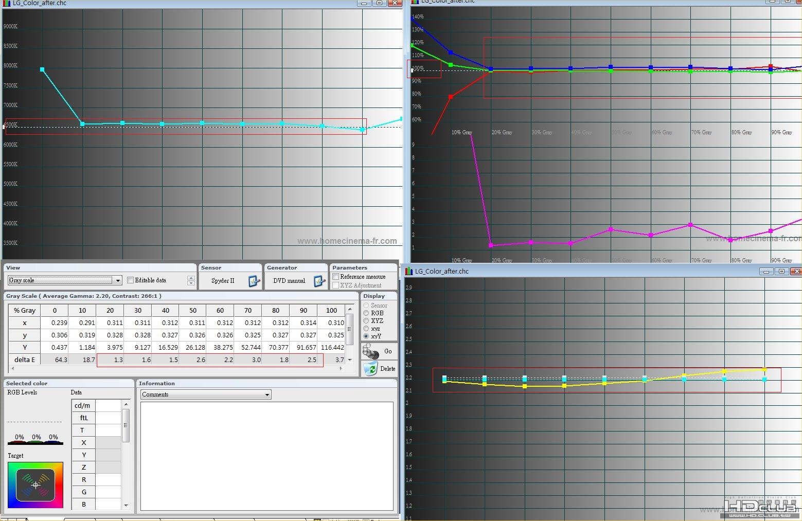This screenshot has width=802, height=521.
Task: Click the delta E value 64.3
Action: [55, 360]
